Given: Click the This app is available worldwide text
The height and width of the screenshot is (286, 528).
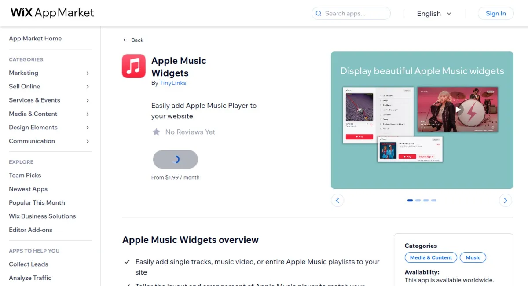Looking at the screenshot, I should [449, 280].
